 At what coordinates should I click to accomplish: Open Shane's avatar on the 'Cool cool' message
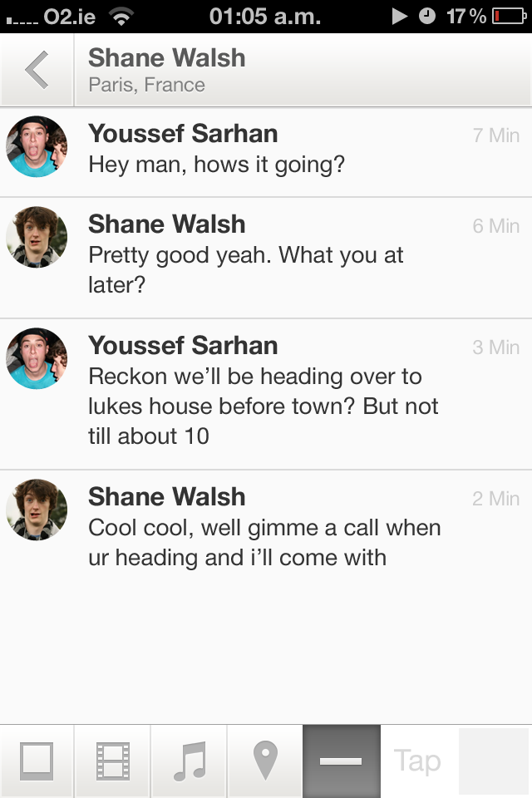tap(37, 510)
